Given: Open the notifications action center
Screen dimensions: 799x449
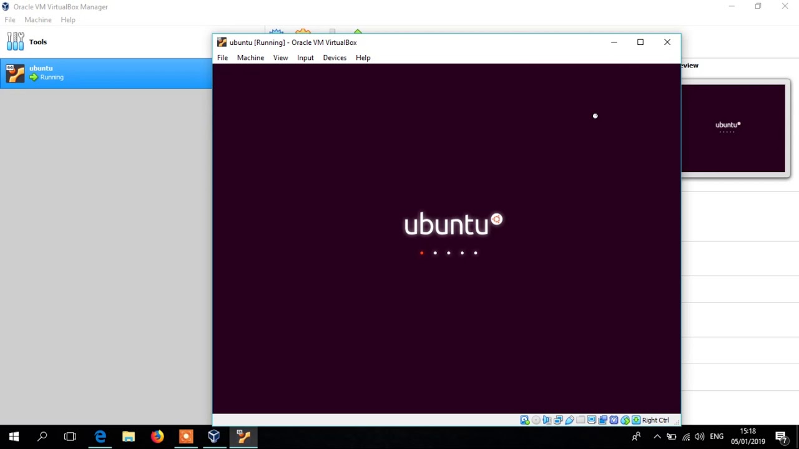Looking at the screenshot, I should [782, 437].
